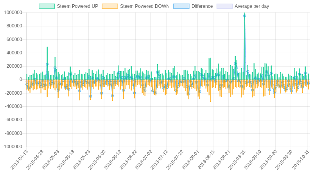The width and height of the screenshot is (312, 176).
Task: Toggle the Steem Powered UP legend label
Action: [77, 6]
